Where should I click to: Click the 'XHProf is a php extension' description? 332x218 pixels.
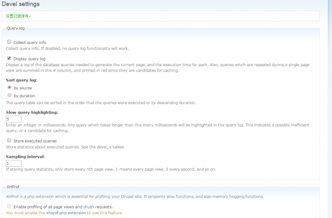coord(135,196)
